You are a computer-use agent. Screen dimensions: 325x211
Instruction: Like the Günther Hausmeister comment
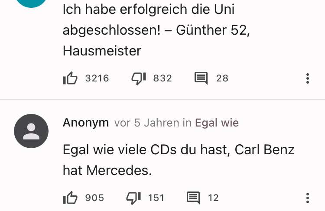point(70,78)
